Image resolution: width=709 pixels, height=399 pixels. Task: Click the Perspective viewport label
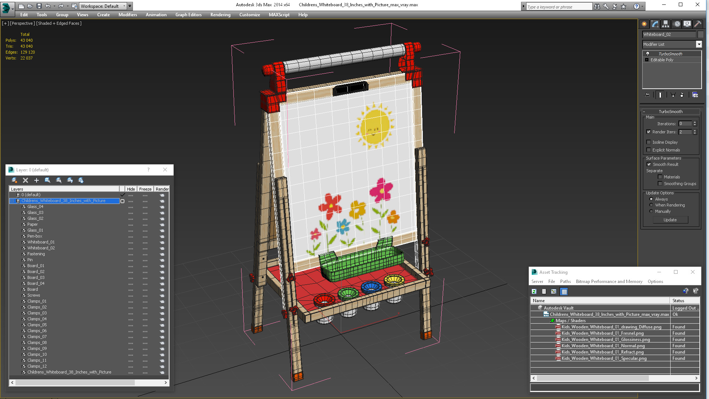click(23, 23)
